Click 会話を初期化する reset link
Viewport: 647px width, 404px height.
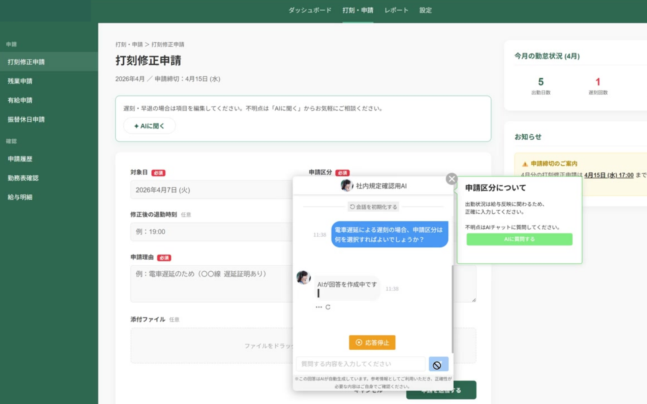(373, 207)
